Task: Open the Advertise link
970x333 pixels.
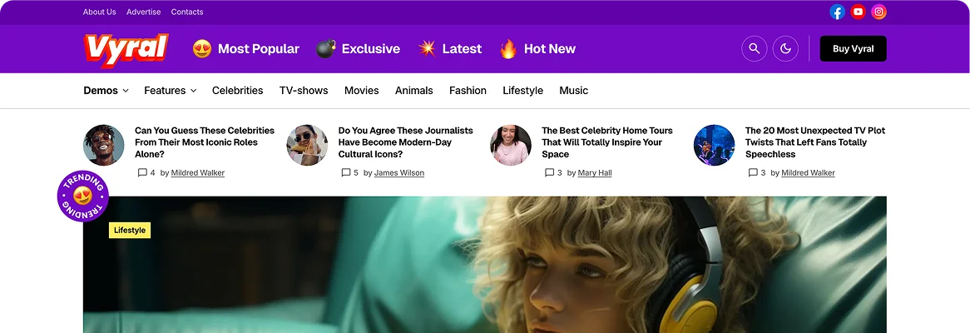Action: (144, 12)
